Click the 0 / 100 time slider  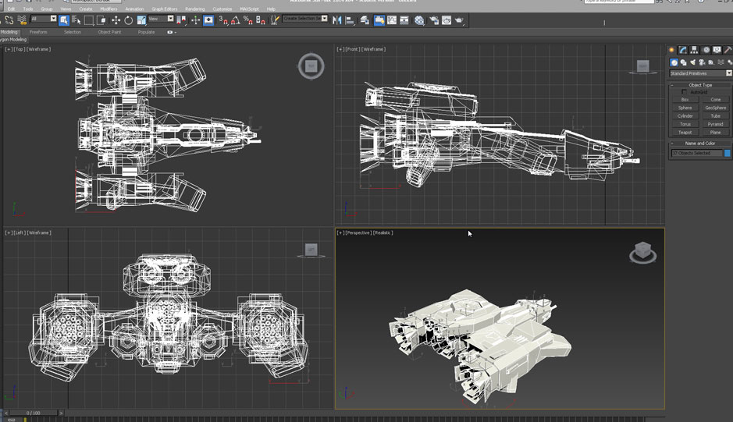tap(34, 413)
